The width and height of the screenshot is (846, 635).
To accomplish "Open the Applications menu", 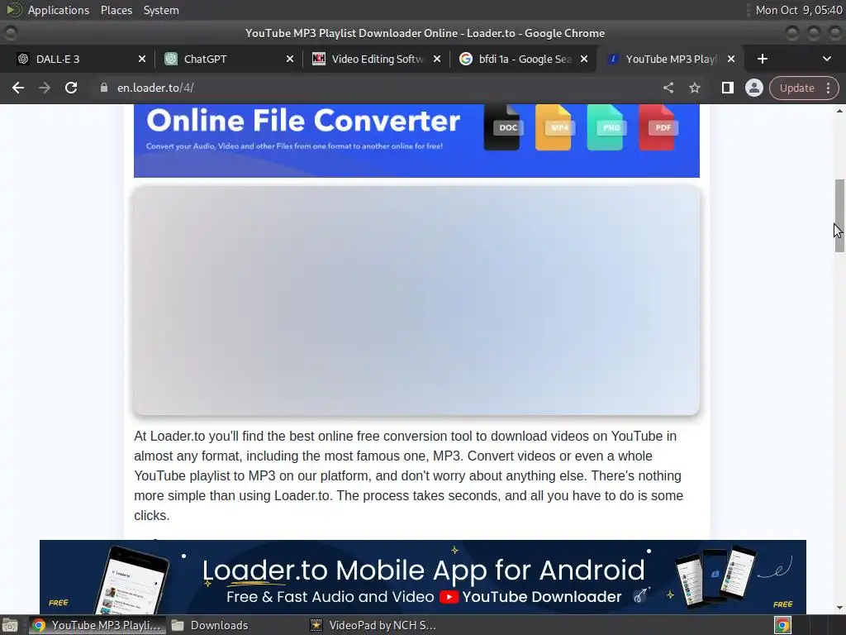I will 59,10.
